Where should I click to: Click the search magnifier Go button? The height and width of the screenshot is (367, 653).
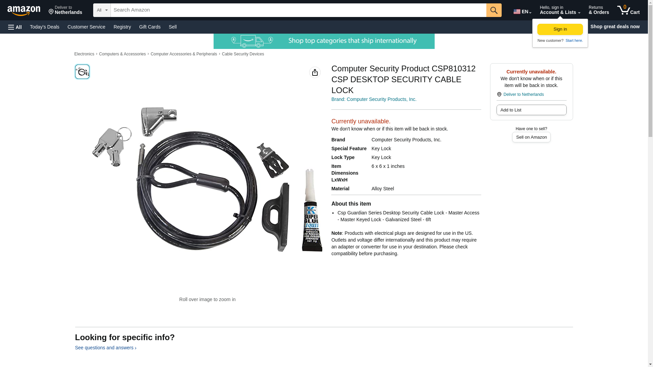pyautogui.click(x=494, y=10)
